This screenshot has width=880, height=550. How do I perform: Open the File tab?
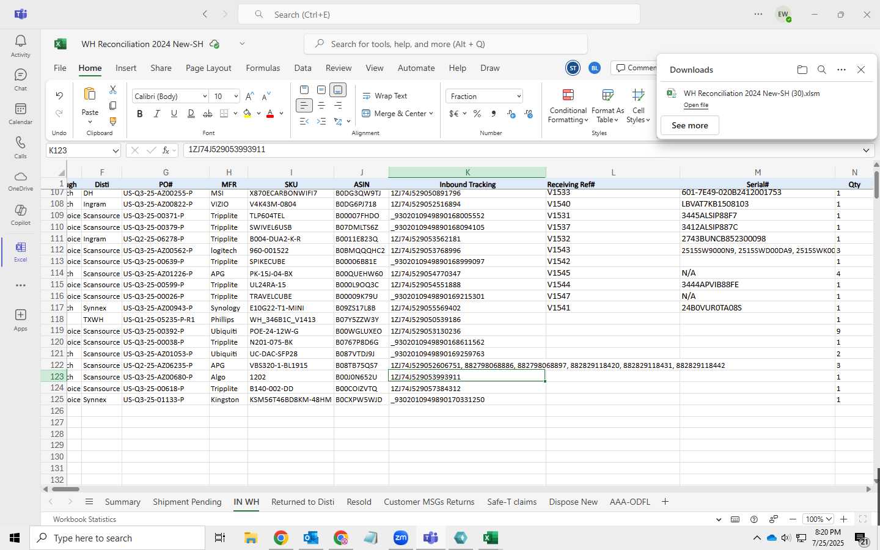tap(60, 68)
